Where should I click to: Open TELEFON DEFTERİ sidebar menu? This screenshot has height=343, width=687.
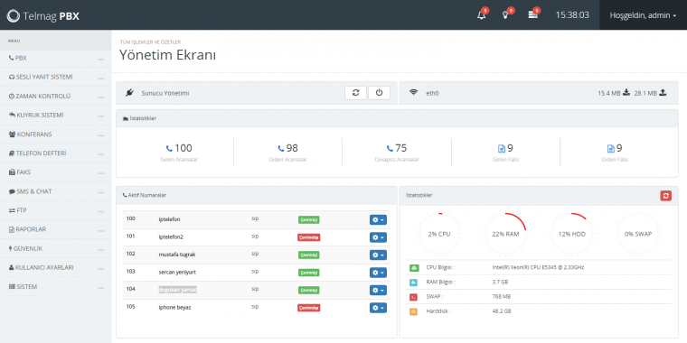(x=56, y=153)
